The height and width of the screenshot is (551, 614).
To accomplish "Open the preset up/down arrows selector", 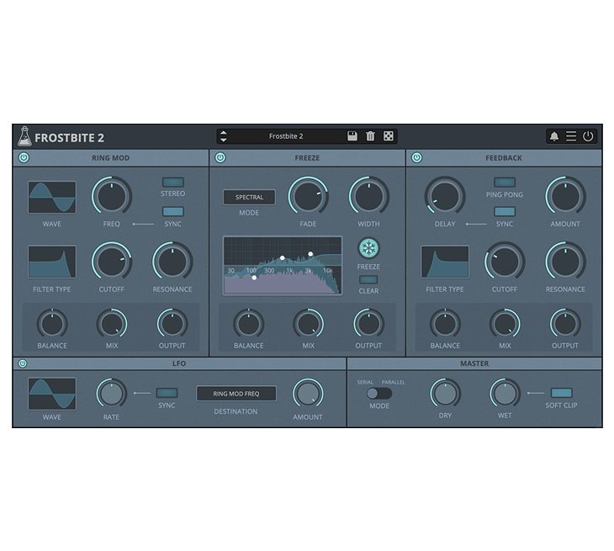I will click(223, 136).
